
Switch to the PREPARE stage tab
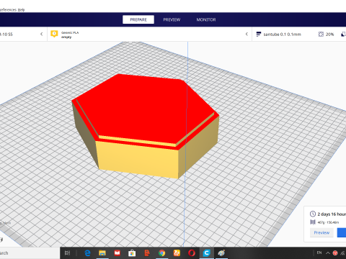coord(138,19)
